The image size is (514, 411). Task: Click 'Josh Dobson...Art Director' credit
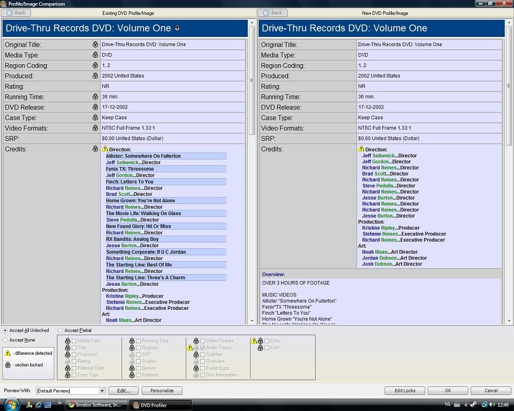[392, 264]
